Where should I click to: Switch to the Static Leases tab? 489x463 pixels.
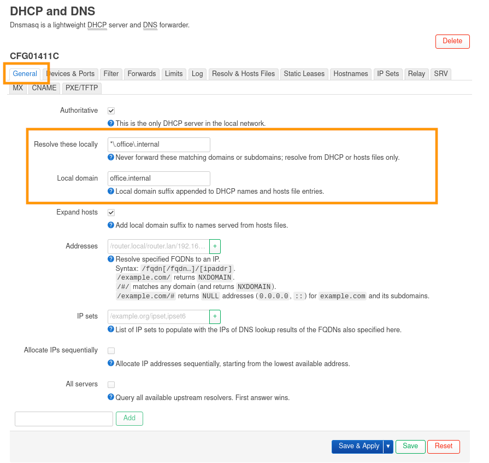pyautogui.click(x=304, y=74)
